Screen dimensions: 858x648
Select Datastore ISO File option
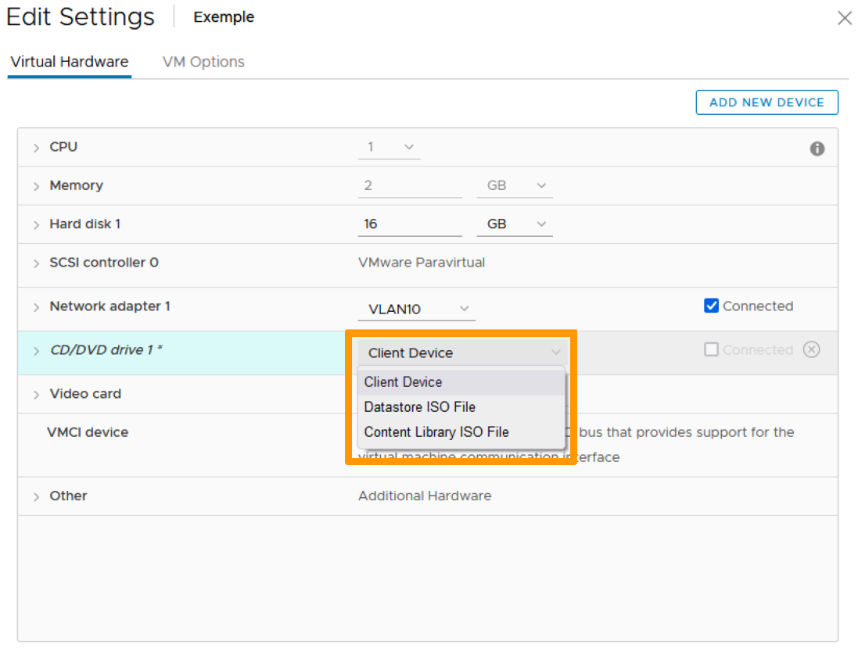click(x=420, y=407)
